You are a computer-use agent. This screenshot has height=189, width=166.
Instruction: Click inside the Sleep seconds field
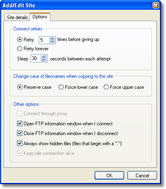[36, 58]
